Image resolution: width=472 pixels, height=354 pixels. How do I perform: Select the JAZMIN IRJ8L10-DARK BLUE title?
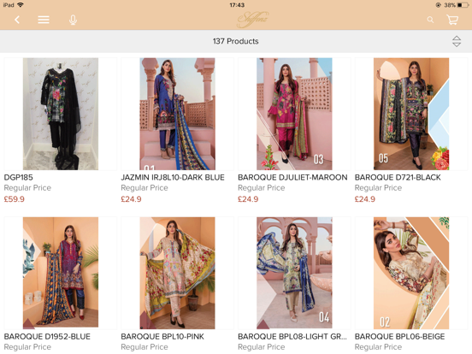point(173,178)
